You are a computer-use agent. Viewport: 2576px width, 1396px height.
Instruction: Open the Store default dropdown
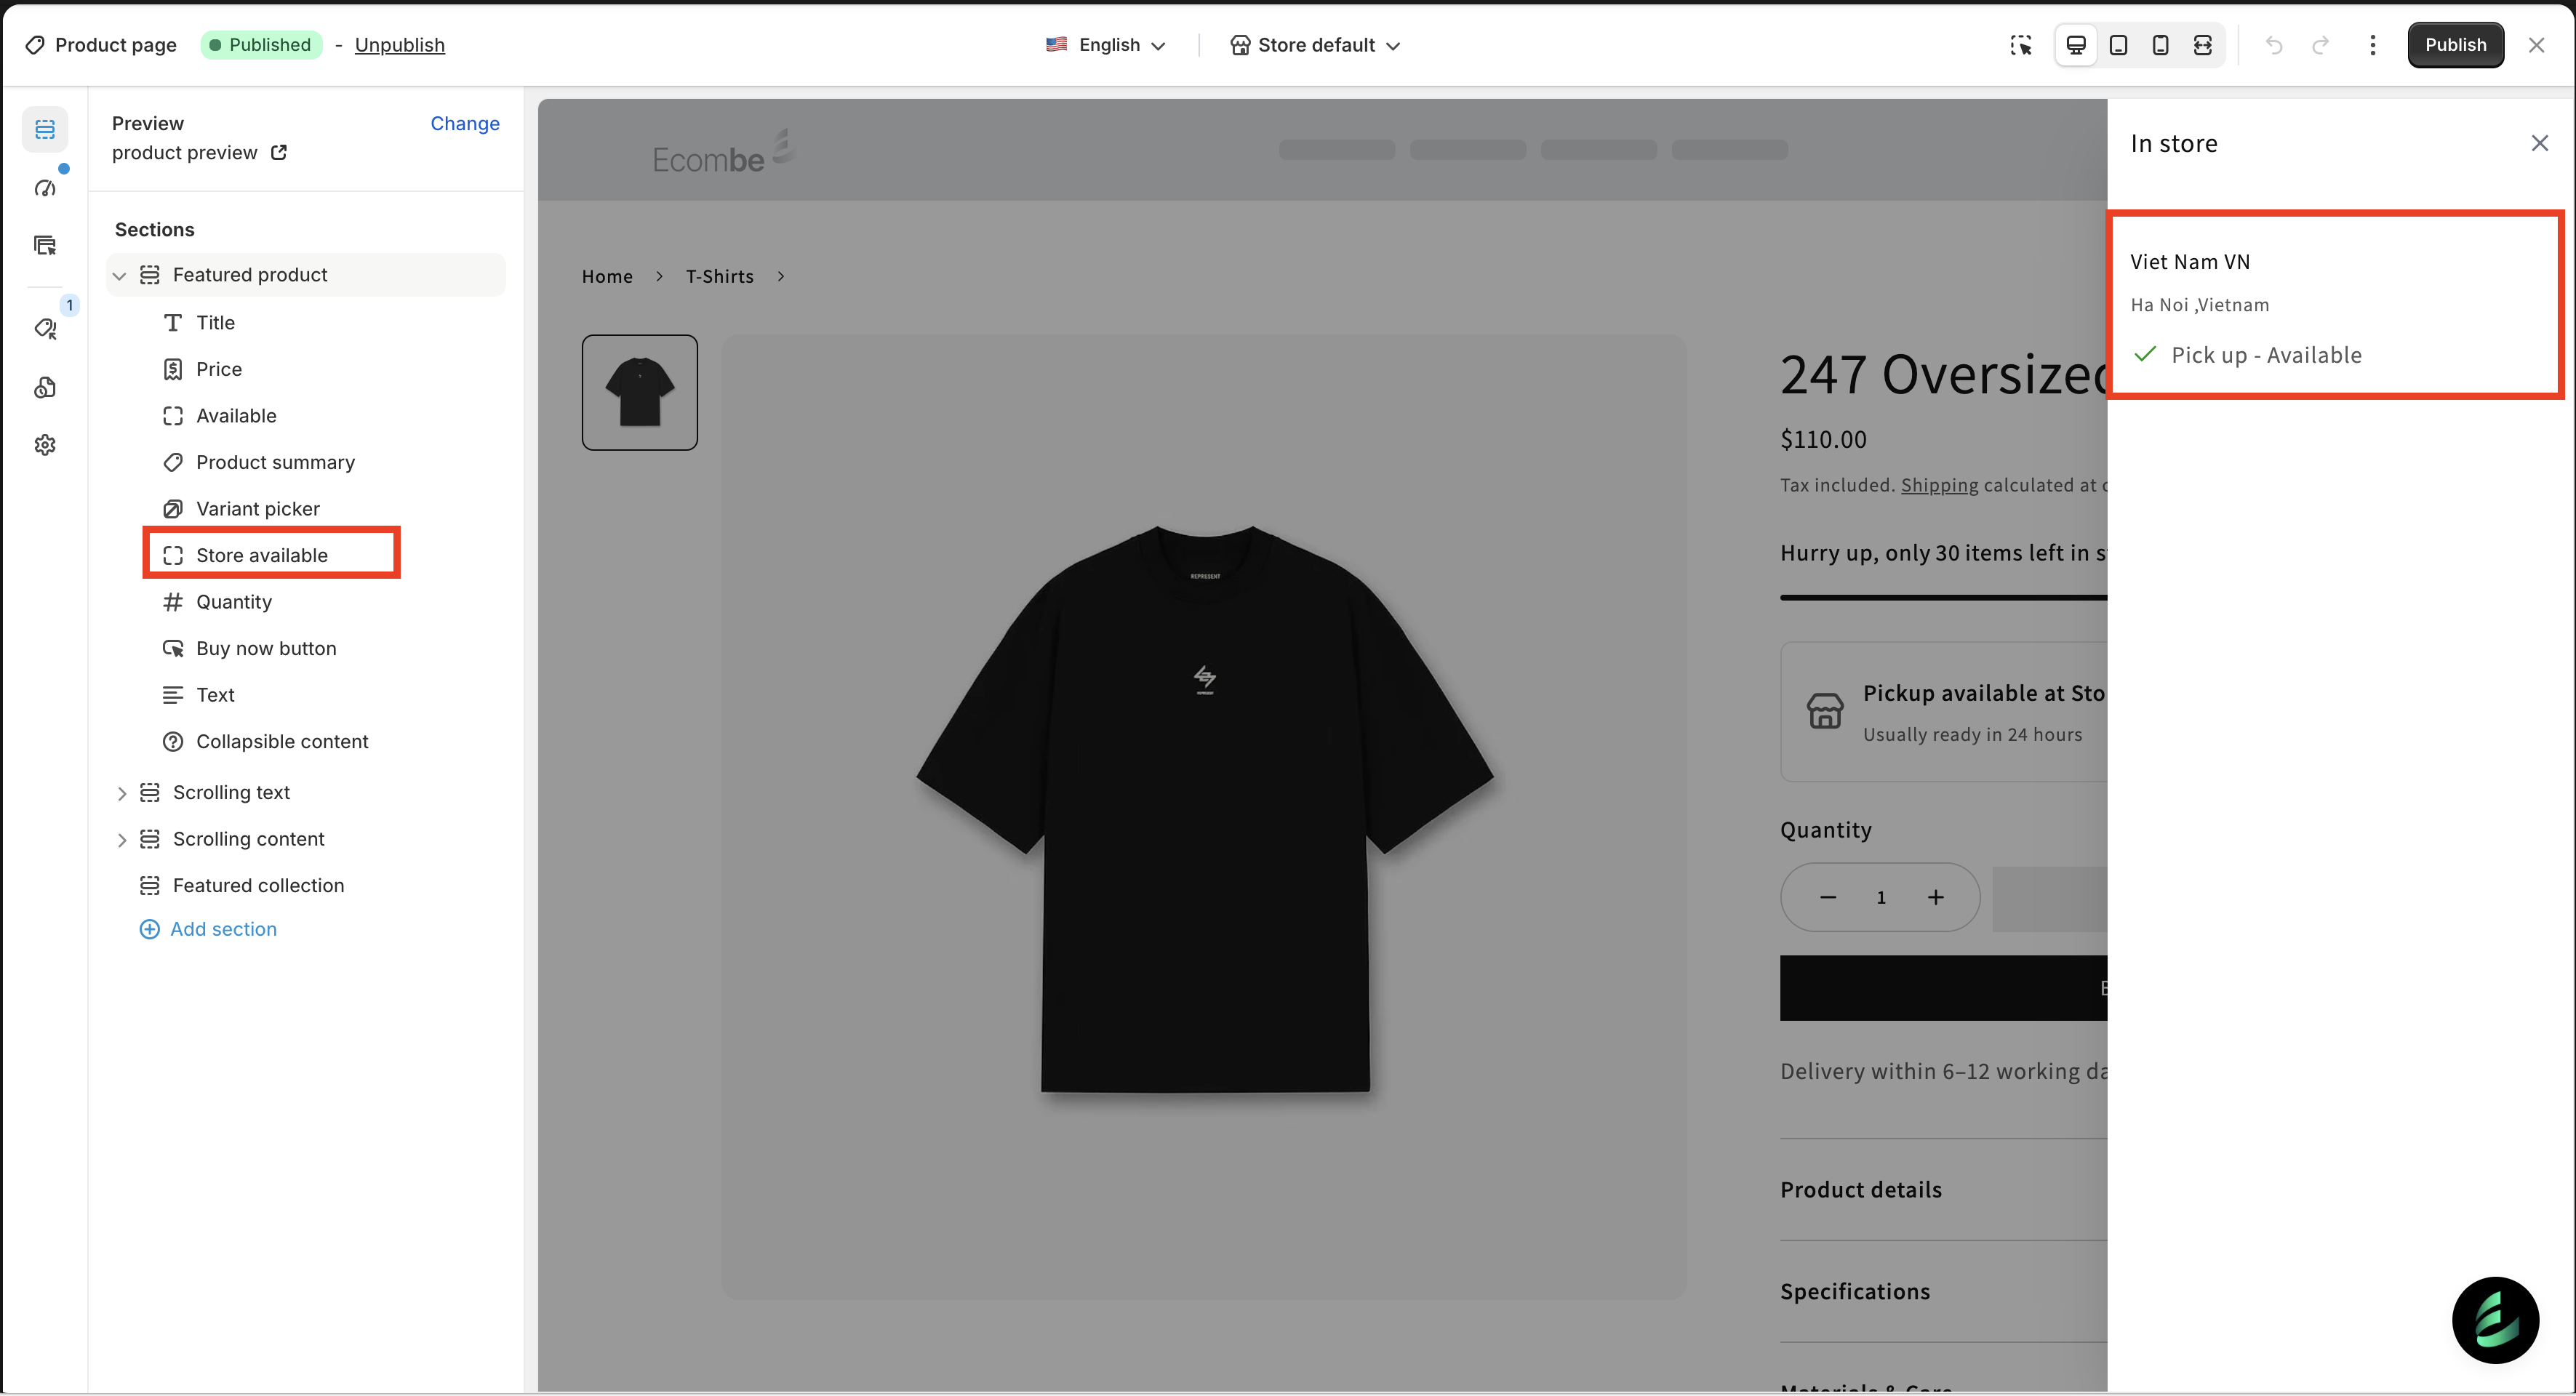tap(1314, 45)
